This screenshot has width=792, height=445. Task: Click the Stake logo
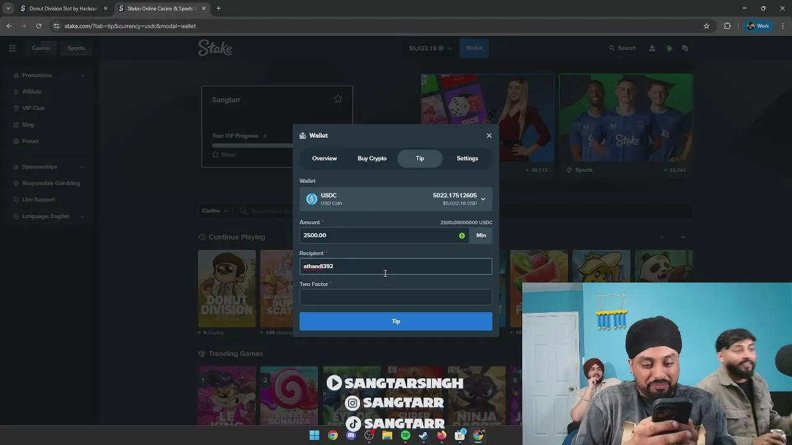coord(215,48)
